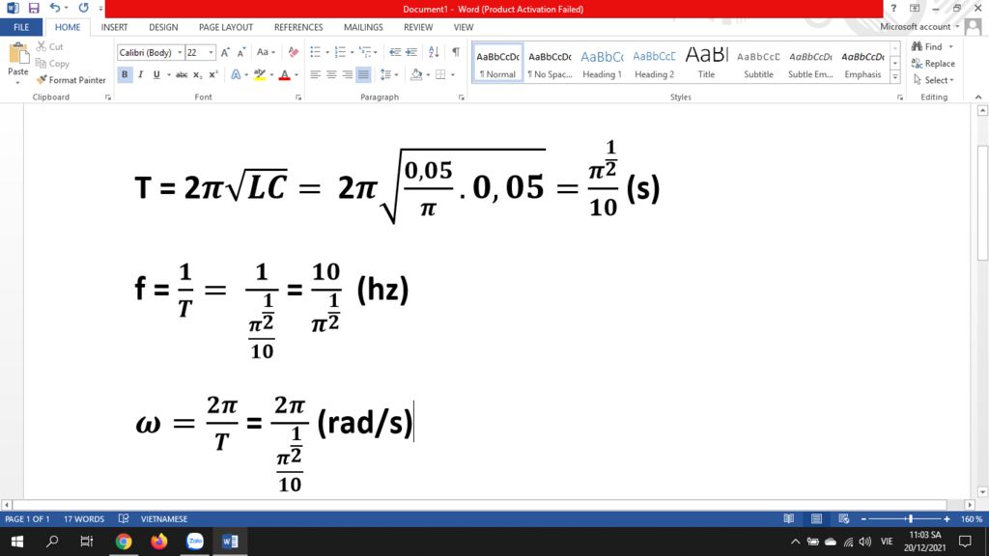Activate the Format Painter
Image resolution: width=989 pixels, height=556 pixels.
pyautogui.click(x=71, y=80)
